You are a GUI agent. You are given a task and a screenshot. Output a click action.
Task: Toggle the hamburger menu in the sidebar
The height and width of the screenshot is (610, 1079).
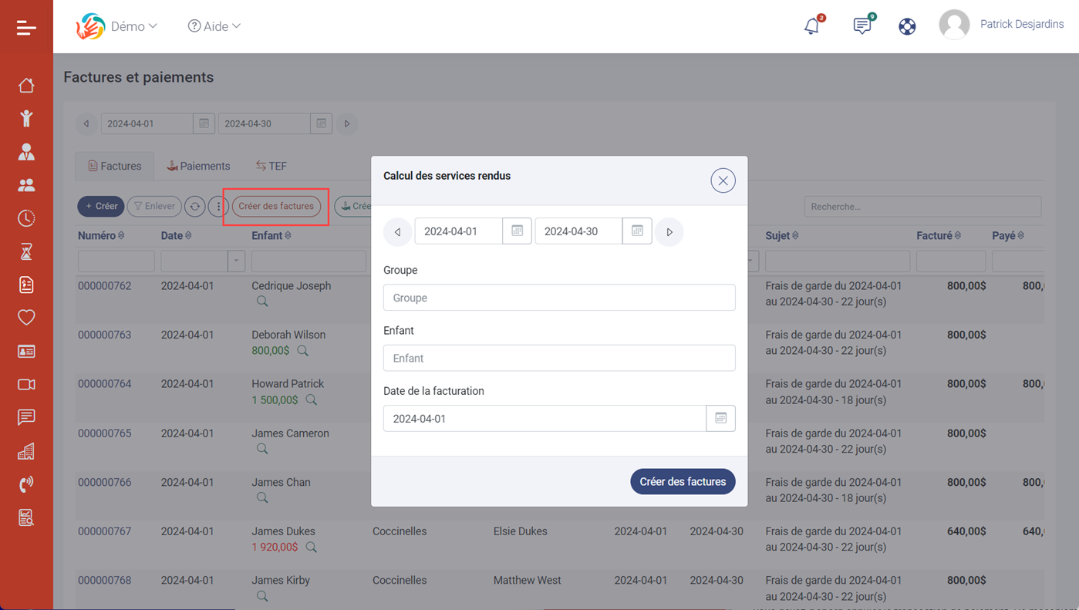point(26,28)
